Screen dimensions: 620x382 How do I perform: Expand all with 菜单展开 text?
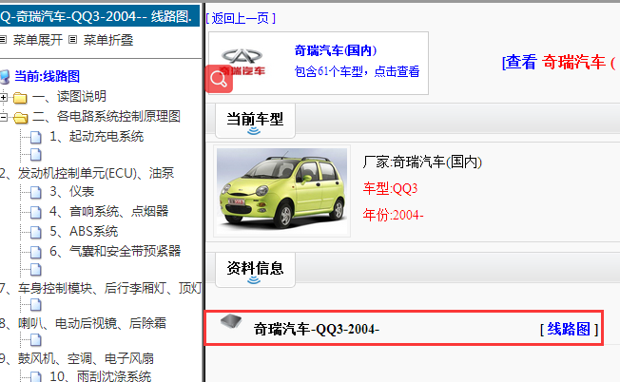[38, 40]
